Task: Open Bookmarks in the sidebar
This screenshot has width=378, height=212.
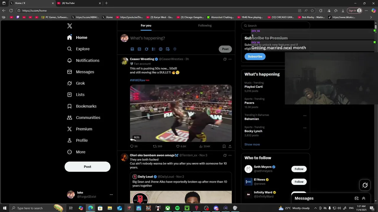Action: tap(82, 106)
